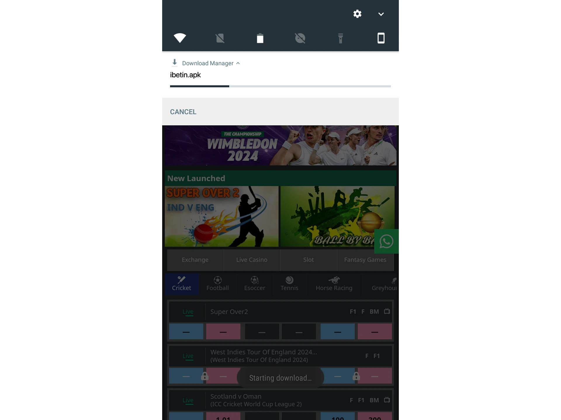Cancel the ibetin.apk download

tap(183, 112)
